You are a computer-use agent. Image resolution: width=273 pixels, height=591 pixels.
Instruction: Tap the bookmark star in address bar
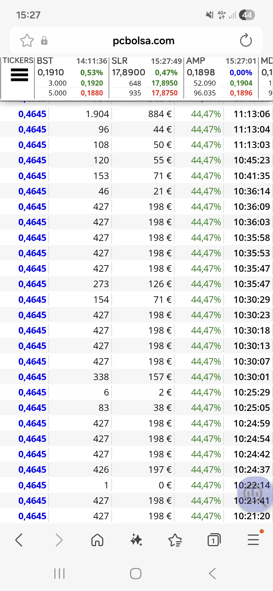pyautogui.click(x=27, y=40)
